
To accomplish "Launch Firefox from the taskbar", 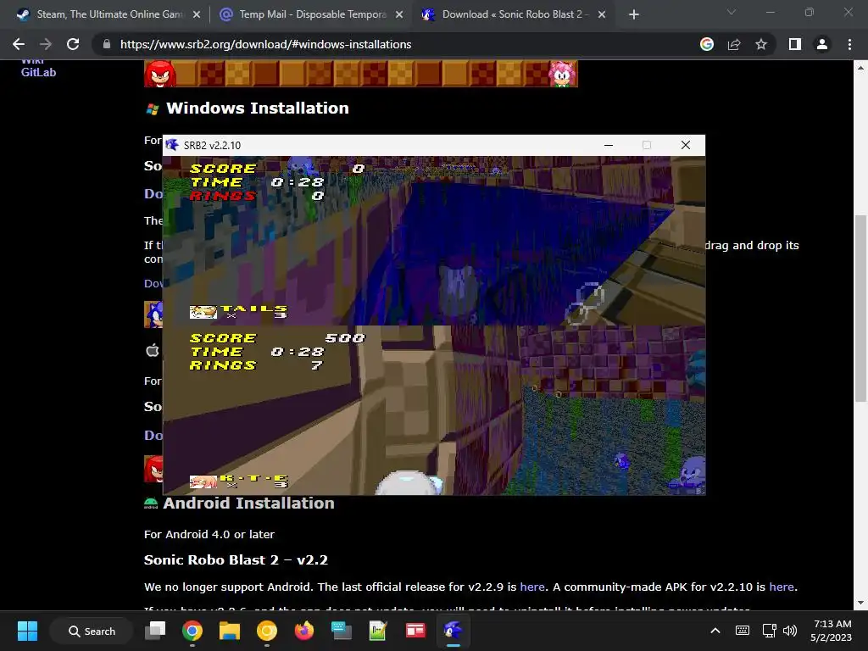I will coord(304,631).
